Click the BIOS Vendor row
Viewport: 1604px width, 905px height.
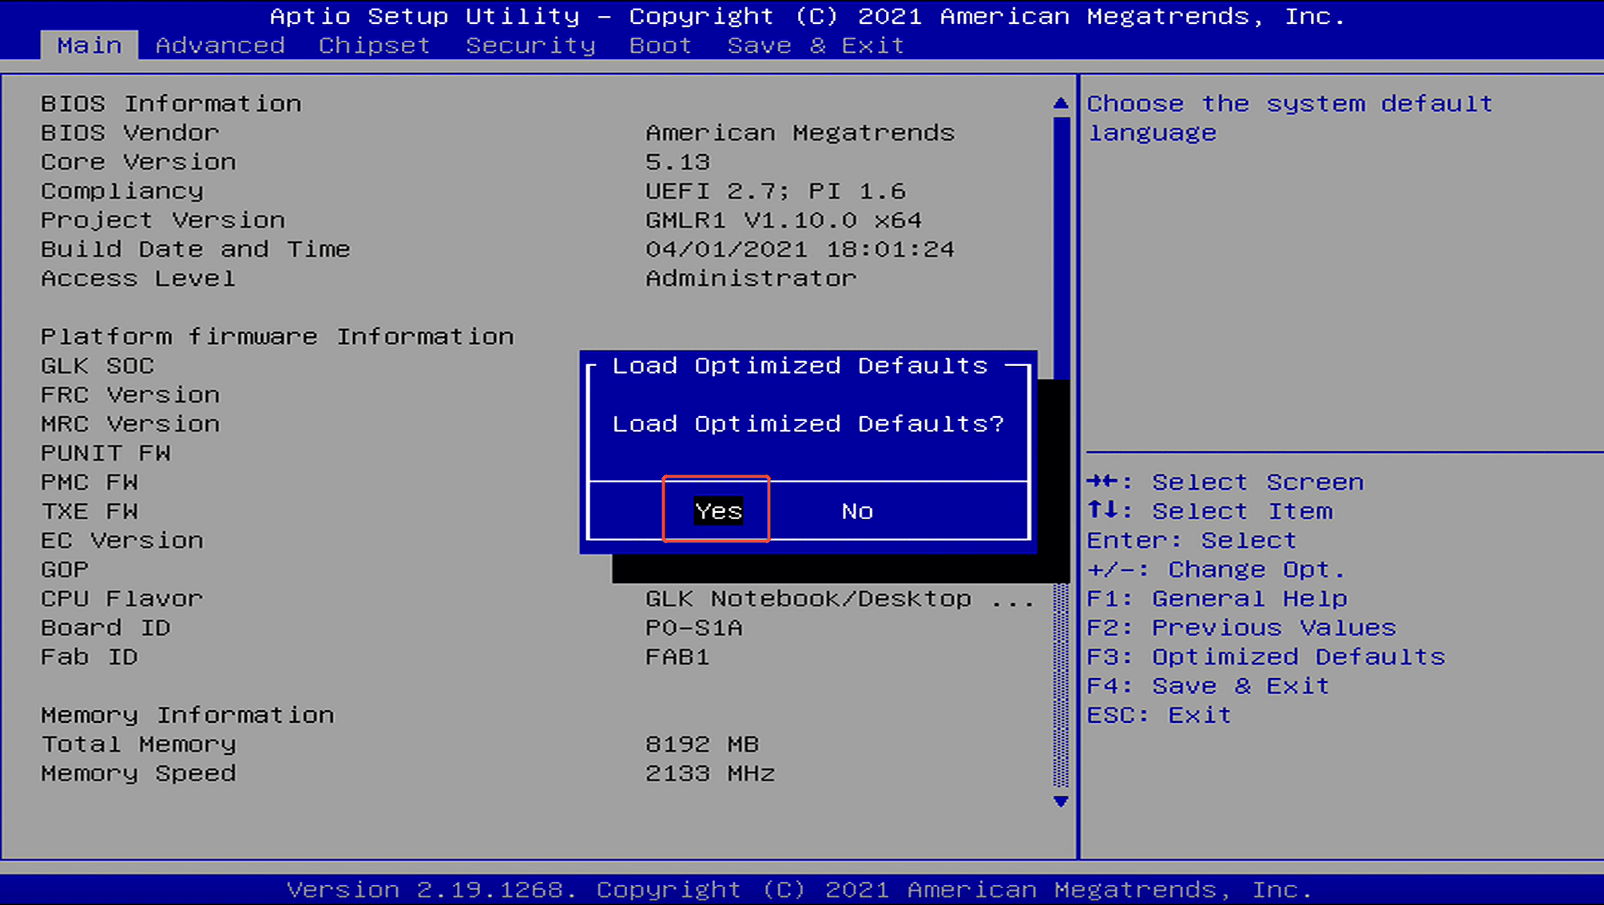(129, 133)
